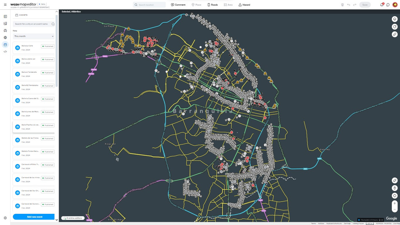Click the Baila La Calle event icon
Screen dimensions: 400x225
tap(17, 48)
